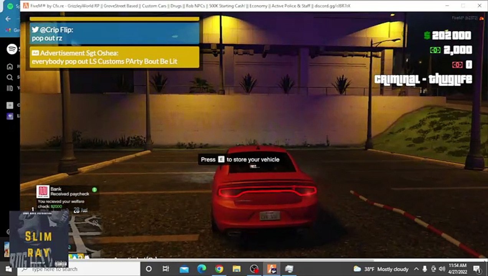Open the Windows Start menu
The width and height of the screenshot is (488, 276).
(8, 269)
